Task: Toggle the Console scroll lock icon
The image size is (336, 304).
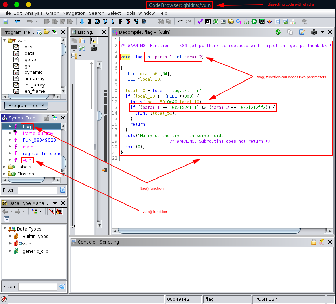Action: (314, 242)
